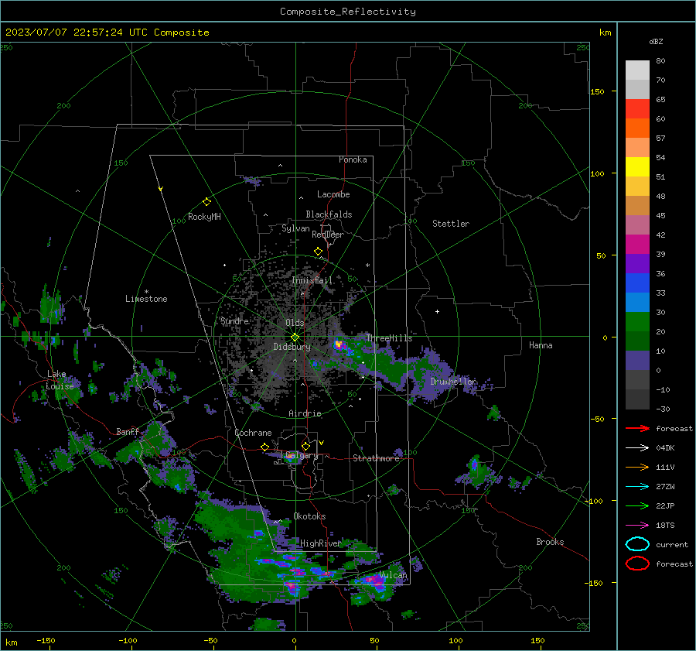Click the red forecast ellipse legend icon

637,564
